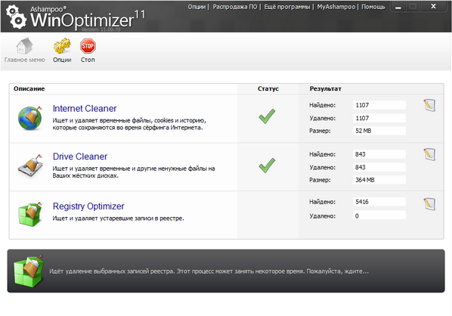
Task: Click Internet Cleaner Размер field 52 MB
Action: click(x=379, y=131)
